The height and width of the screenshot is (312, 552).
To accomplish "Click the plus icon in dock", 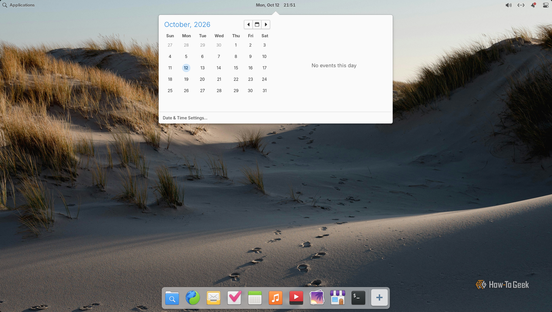I will pos(379,298).
